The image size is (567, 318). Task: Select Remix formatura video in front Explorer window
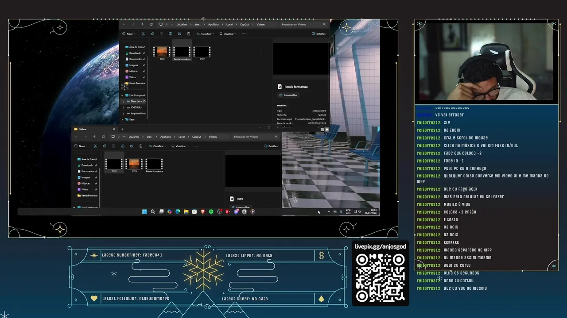point(154,165)
